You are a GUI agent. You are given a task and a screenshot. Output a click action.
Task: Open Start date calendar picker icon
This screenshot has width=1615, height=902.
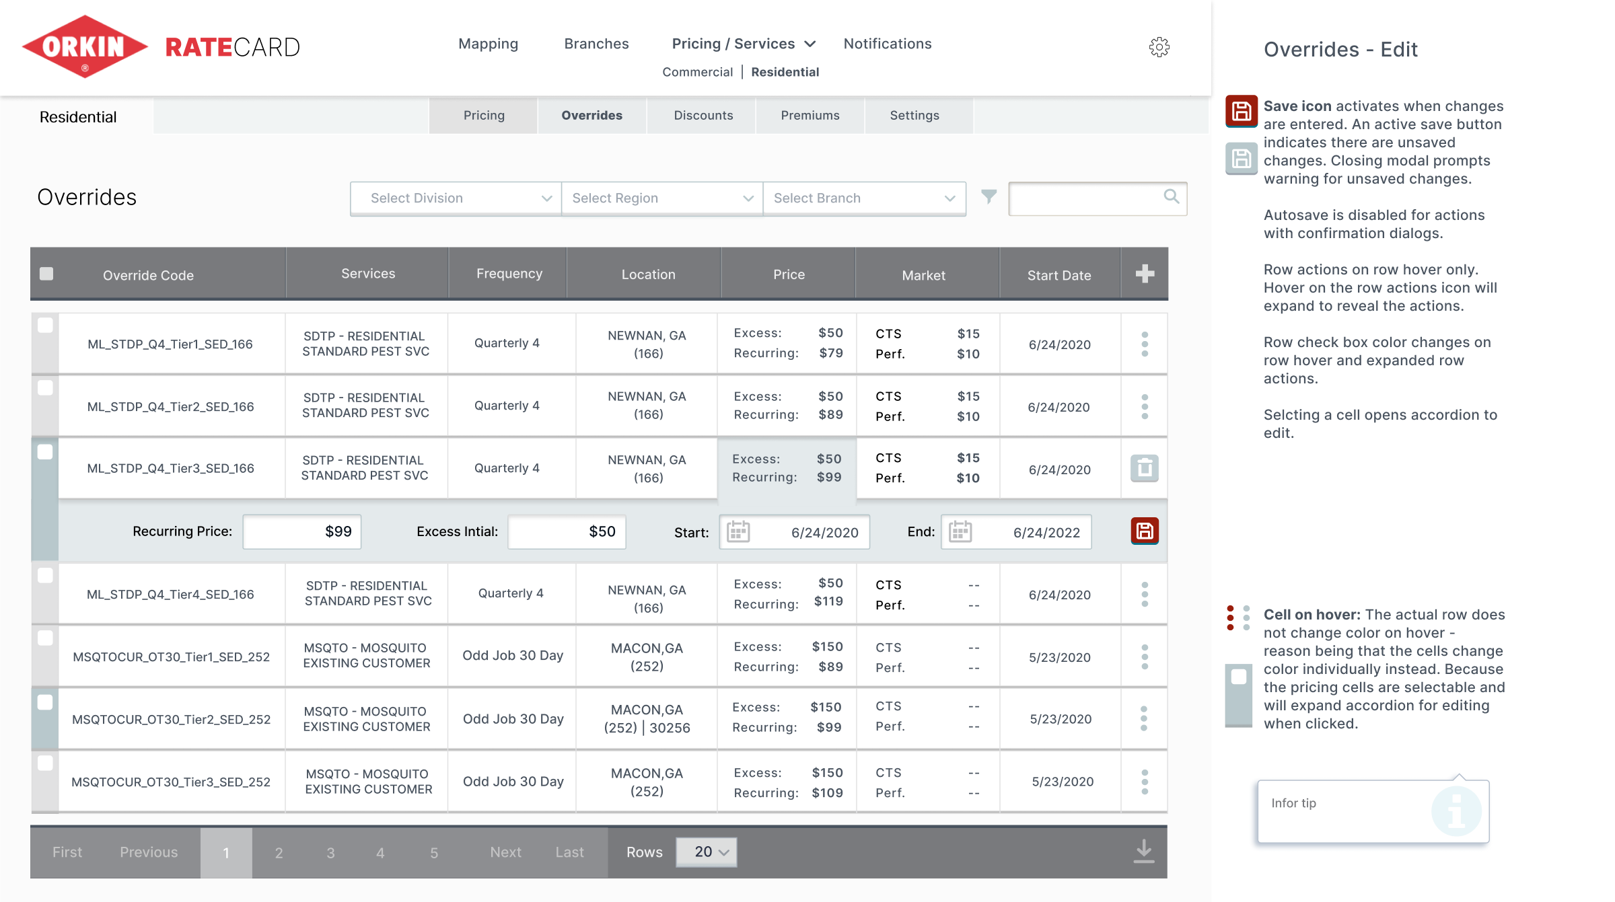(x=738, y=532)
